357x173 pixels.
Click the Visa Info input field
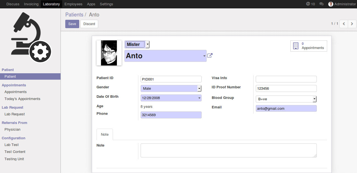click(x=286, y=79)
